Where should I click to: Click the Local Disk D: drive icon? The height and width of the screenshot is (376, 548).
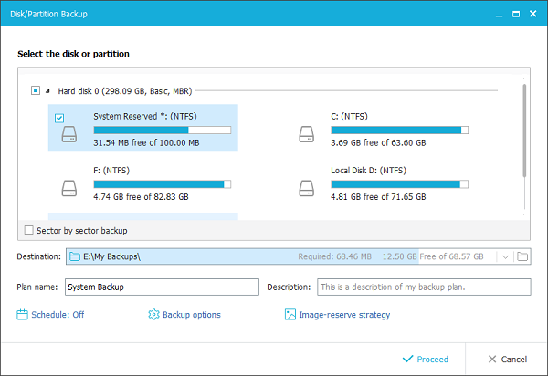[x=307, y=189]
